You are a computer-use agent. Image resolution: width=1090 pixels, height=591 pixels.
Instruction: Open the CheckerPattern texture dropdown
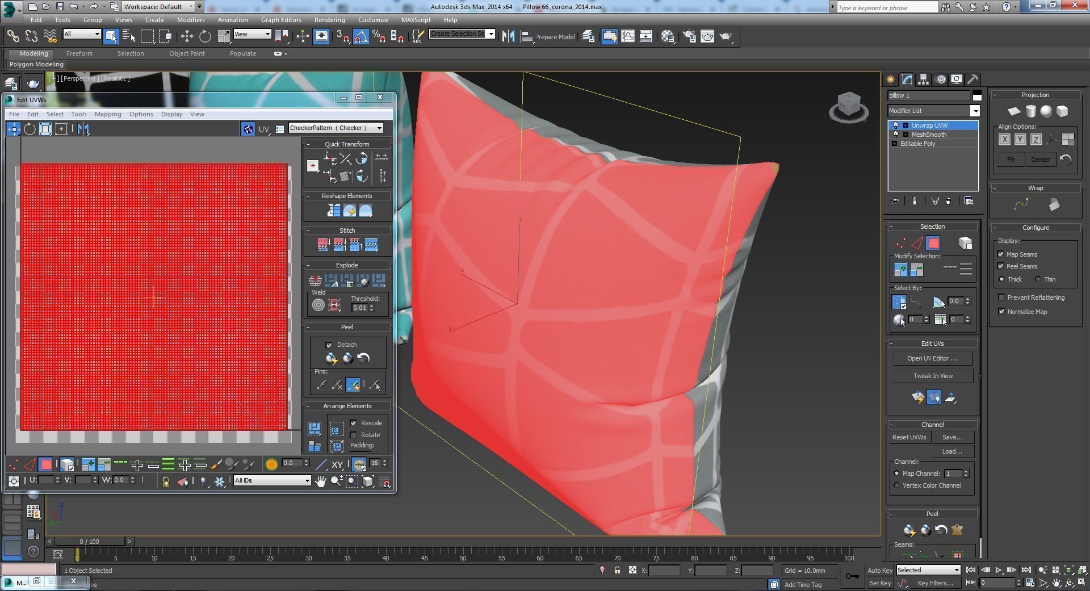(x=336, y=128)
